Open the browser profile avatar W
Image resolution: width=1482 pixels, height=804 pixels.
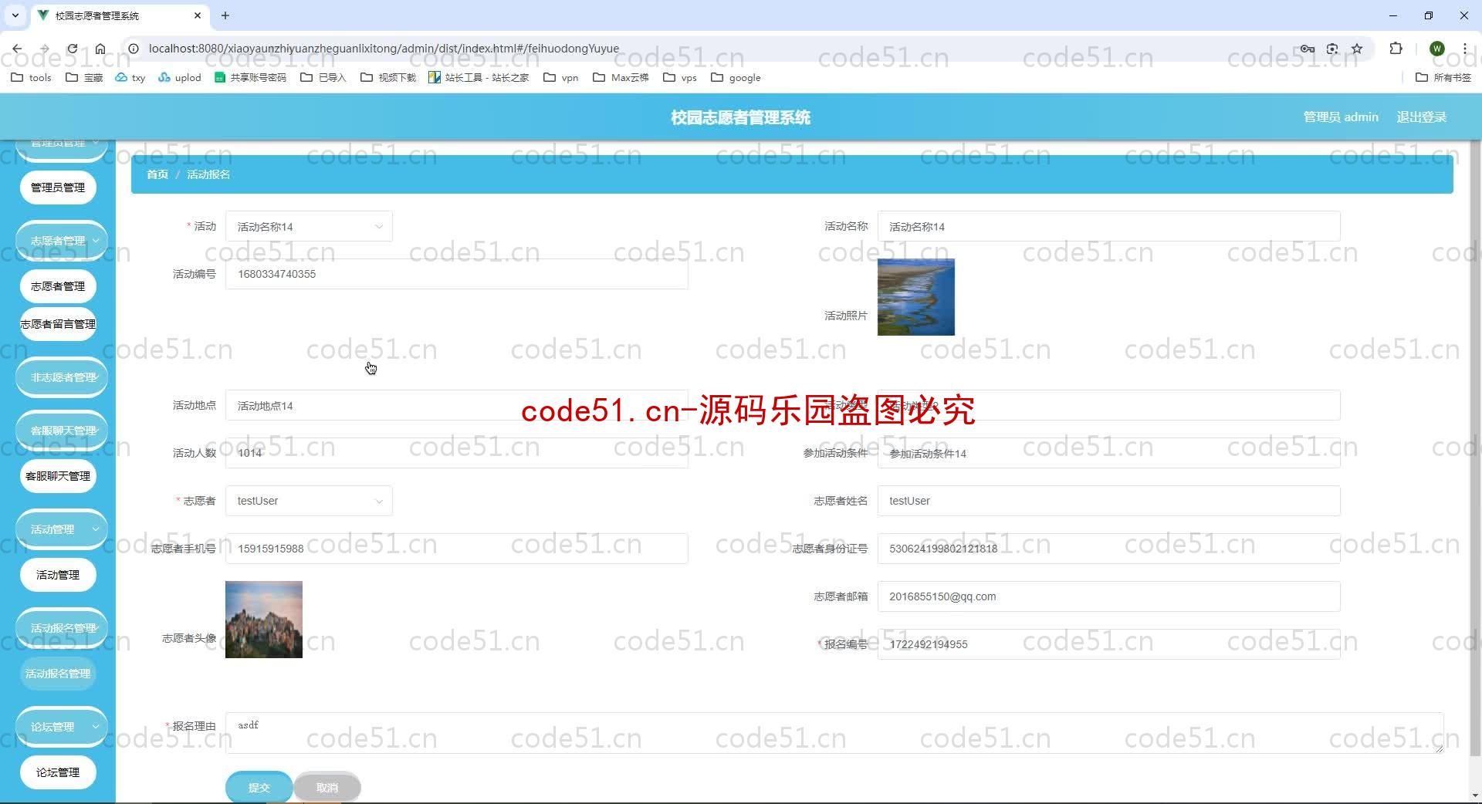[x=1436, y=49]
